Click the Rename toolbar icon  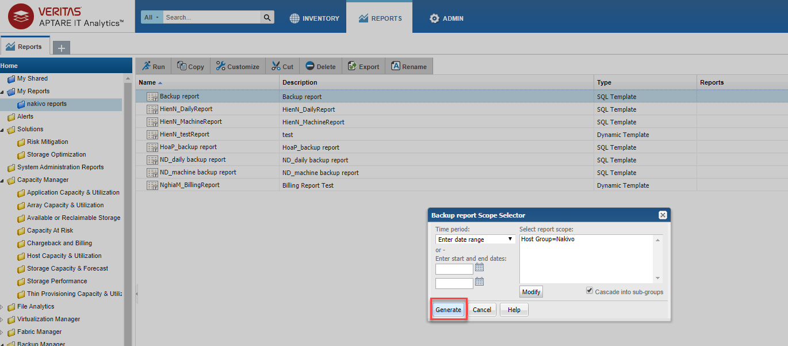(396, 66)
